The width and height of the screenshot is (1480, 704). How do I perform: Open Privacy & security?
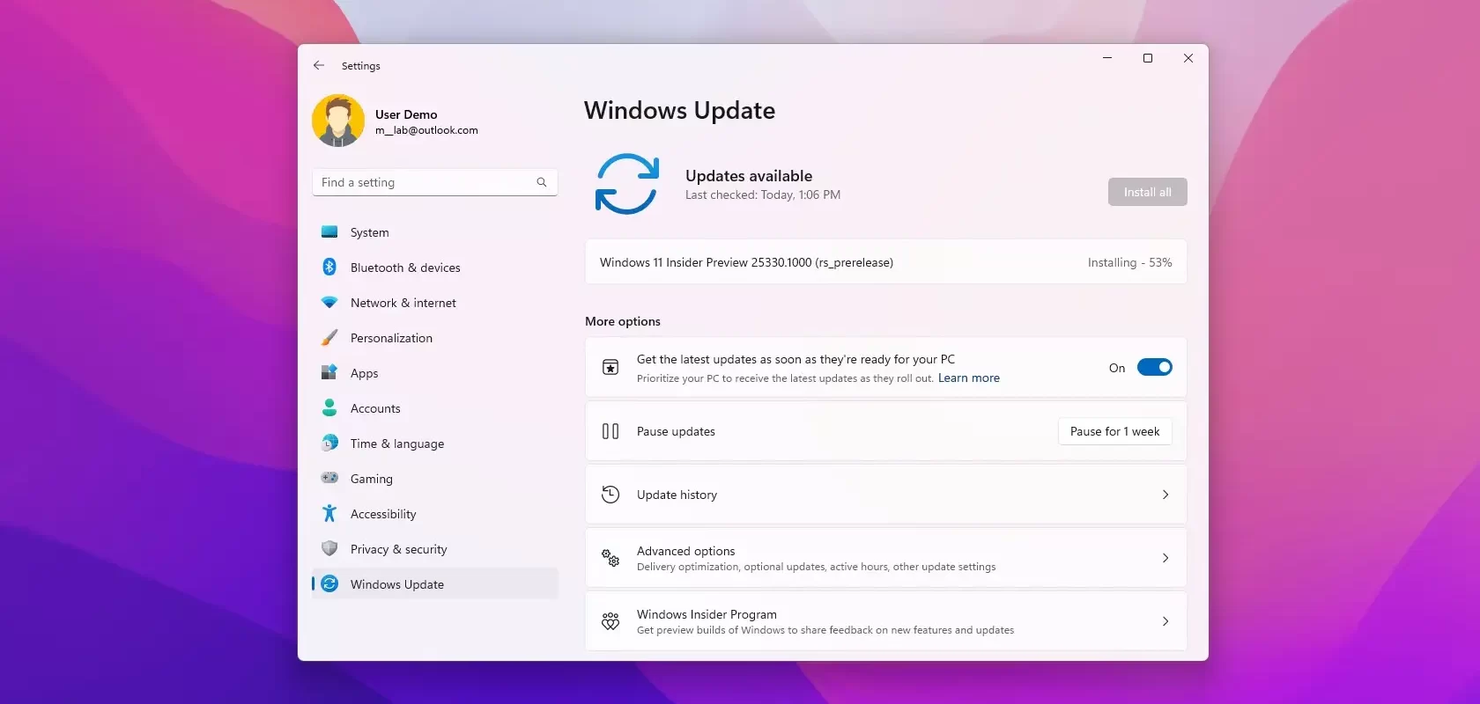435,549
